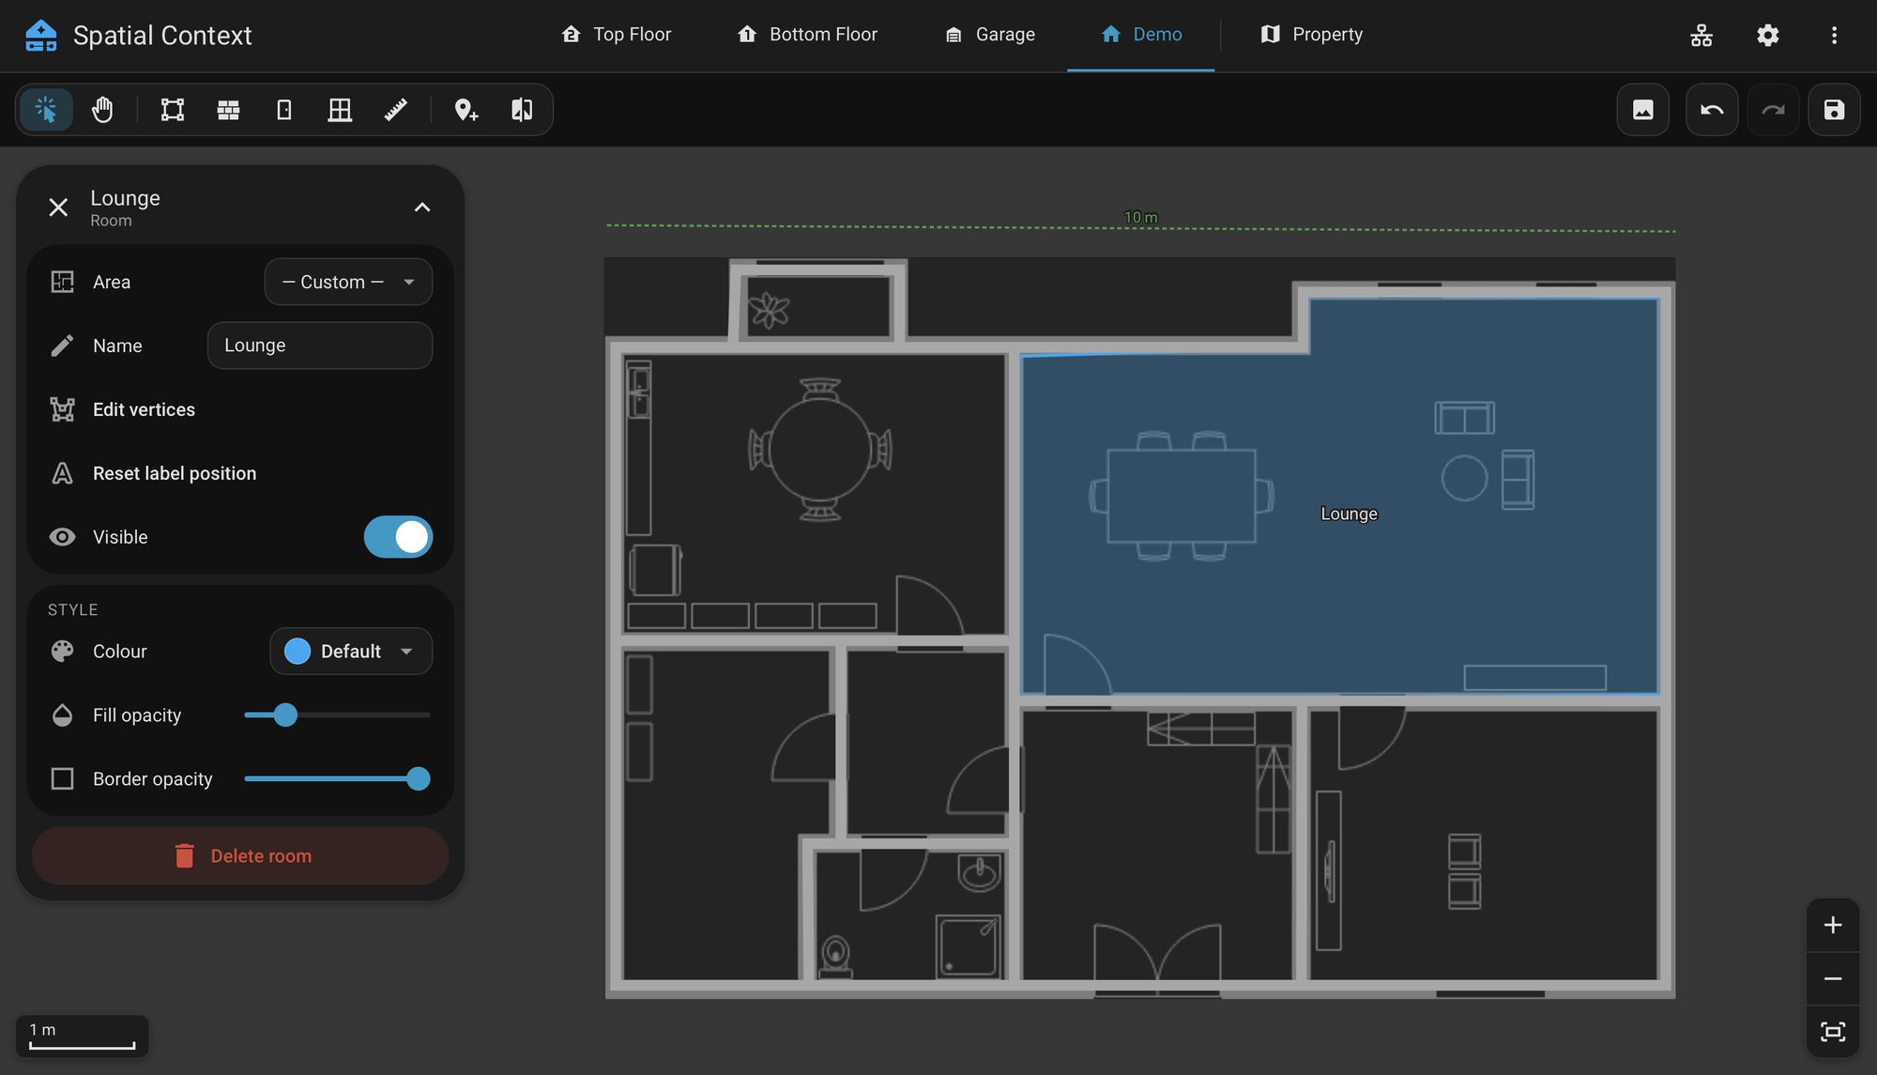Close the Lounge room panel

[58, 207]
